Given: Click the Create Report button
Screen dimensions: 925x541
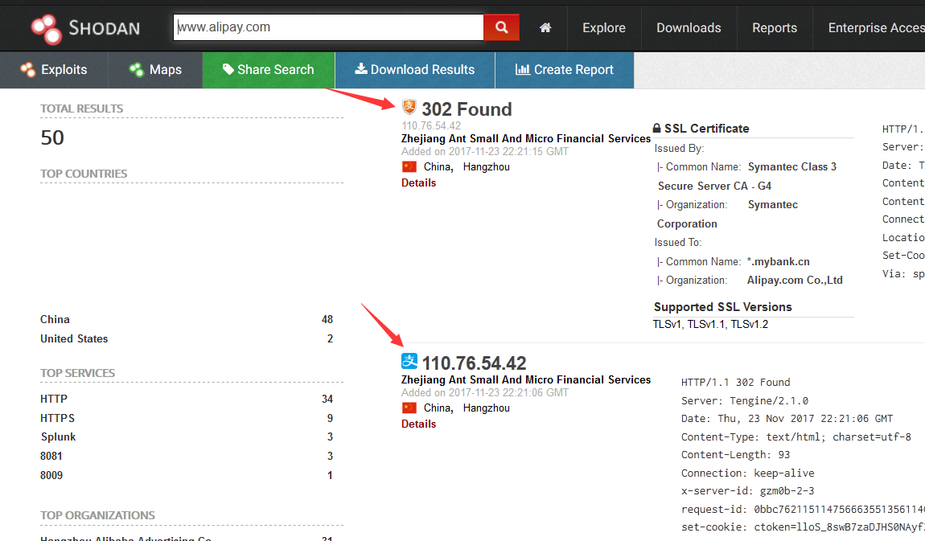Looking at the screenshot, I should [565, 70].
